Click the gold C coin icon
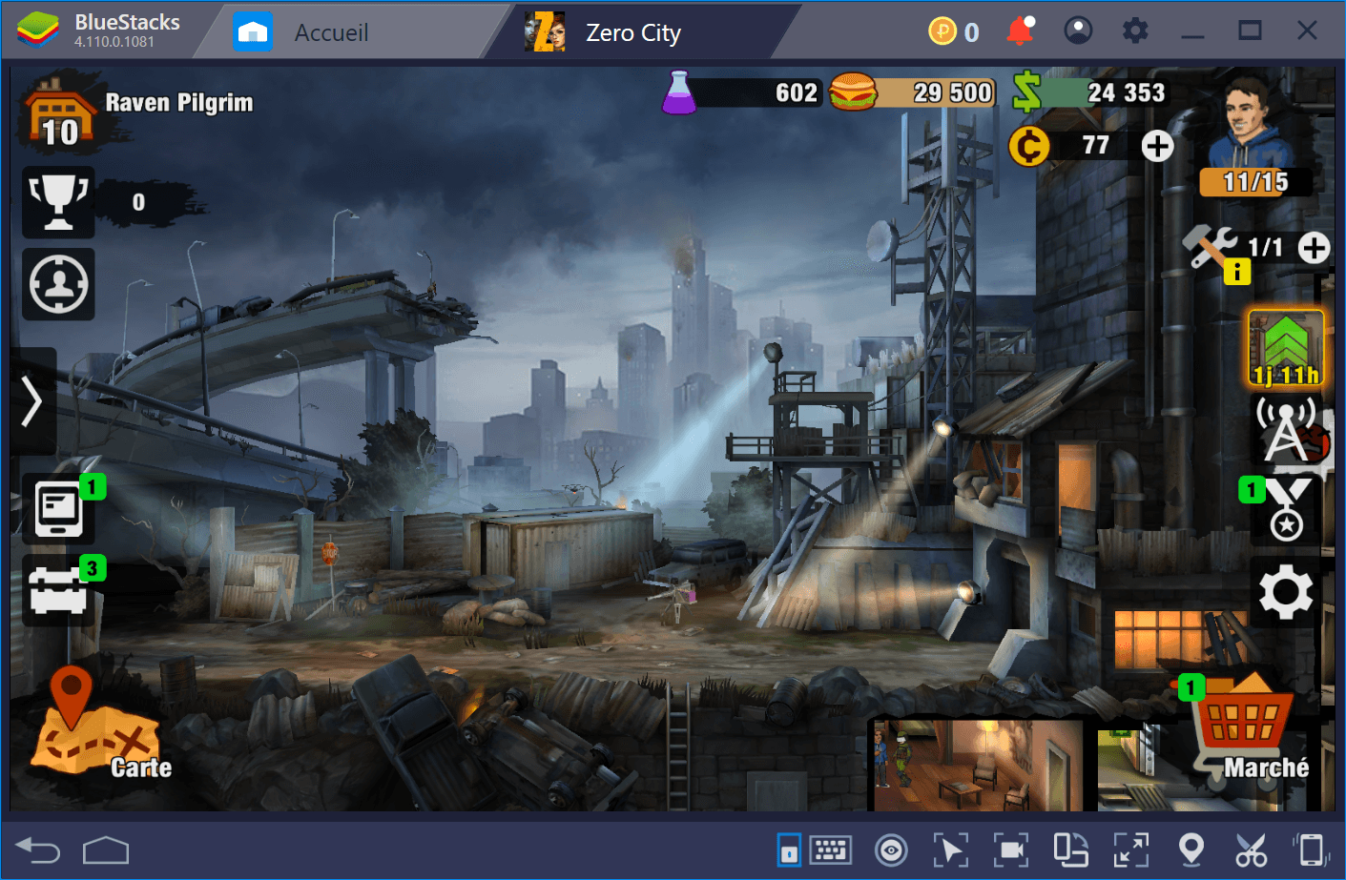This screenshot has width=1346, height=880. [x=1029, y=146]
